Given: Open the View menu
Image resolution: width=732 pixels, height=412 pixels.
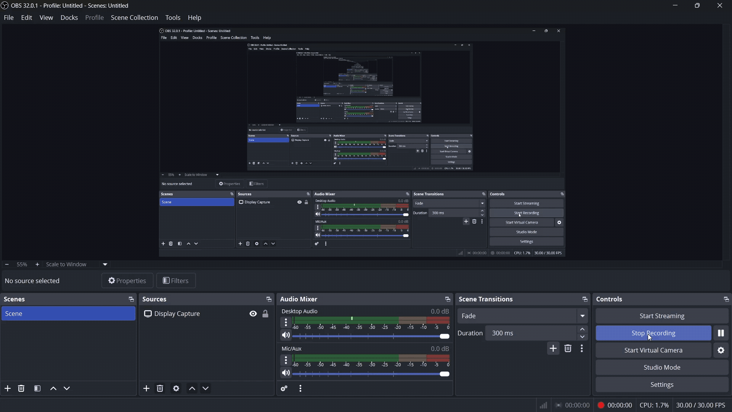Looking at the screenshot, I should (x=47, y=18).
